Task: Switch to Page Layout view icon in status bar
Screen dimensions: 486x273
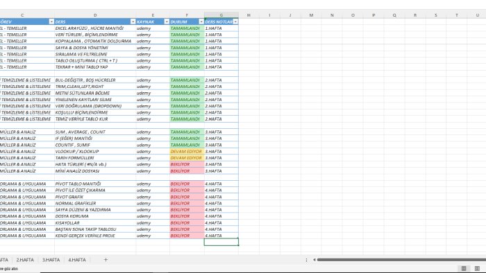Action: (478, 268)
